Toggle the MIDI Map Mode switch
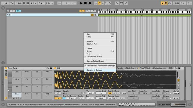The height and width of the screenshot is (108, 193). coord(177,3)
